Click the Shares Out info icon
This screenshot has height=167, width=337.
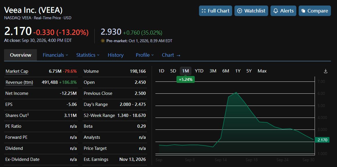28,115
